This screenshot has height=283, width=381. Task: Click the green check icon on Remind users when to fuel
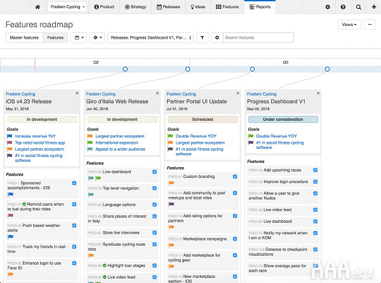click(24, 204)
